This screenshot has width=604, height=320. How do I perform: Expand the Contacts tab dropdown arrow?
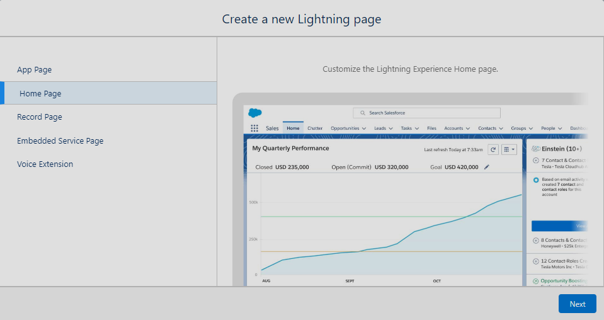pyautogui.click(x=501, y=129)
